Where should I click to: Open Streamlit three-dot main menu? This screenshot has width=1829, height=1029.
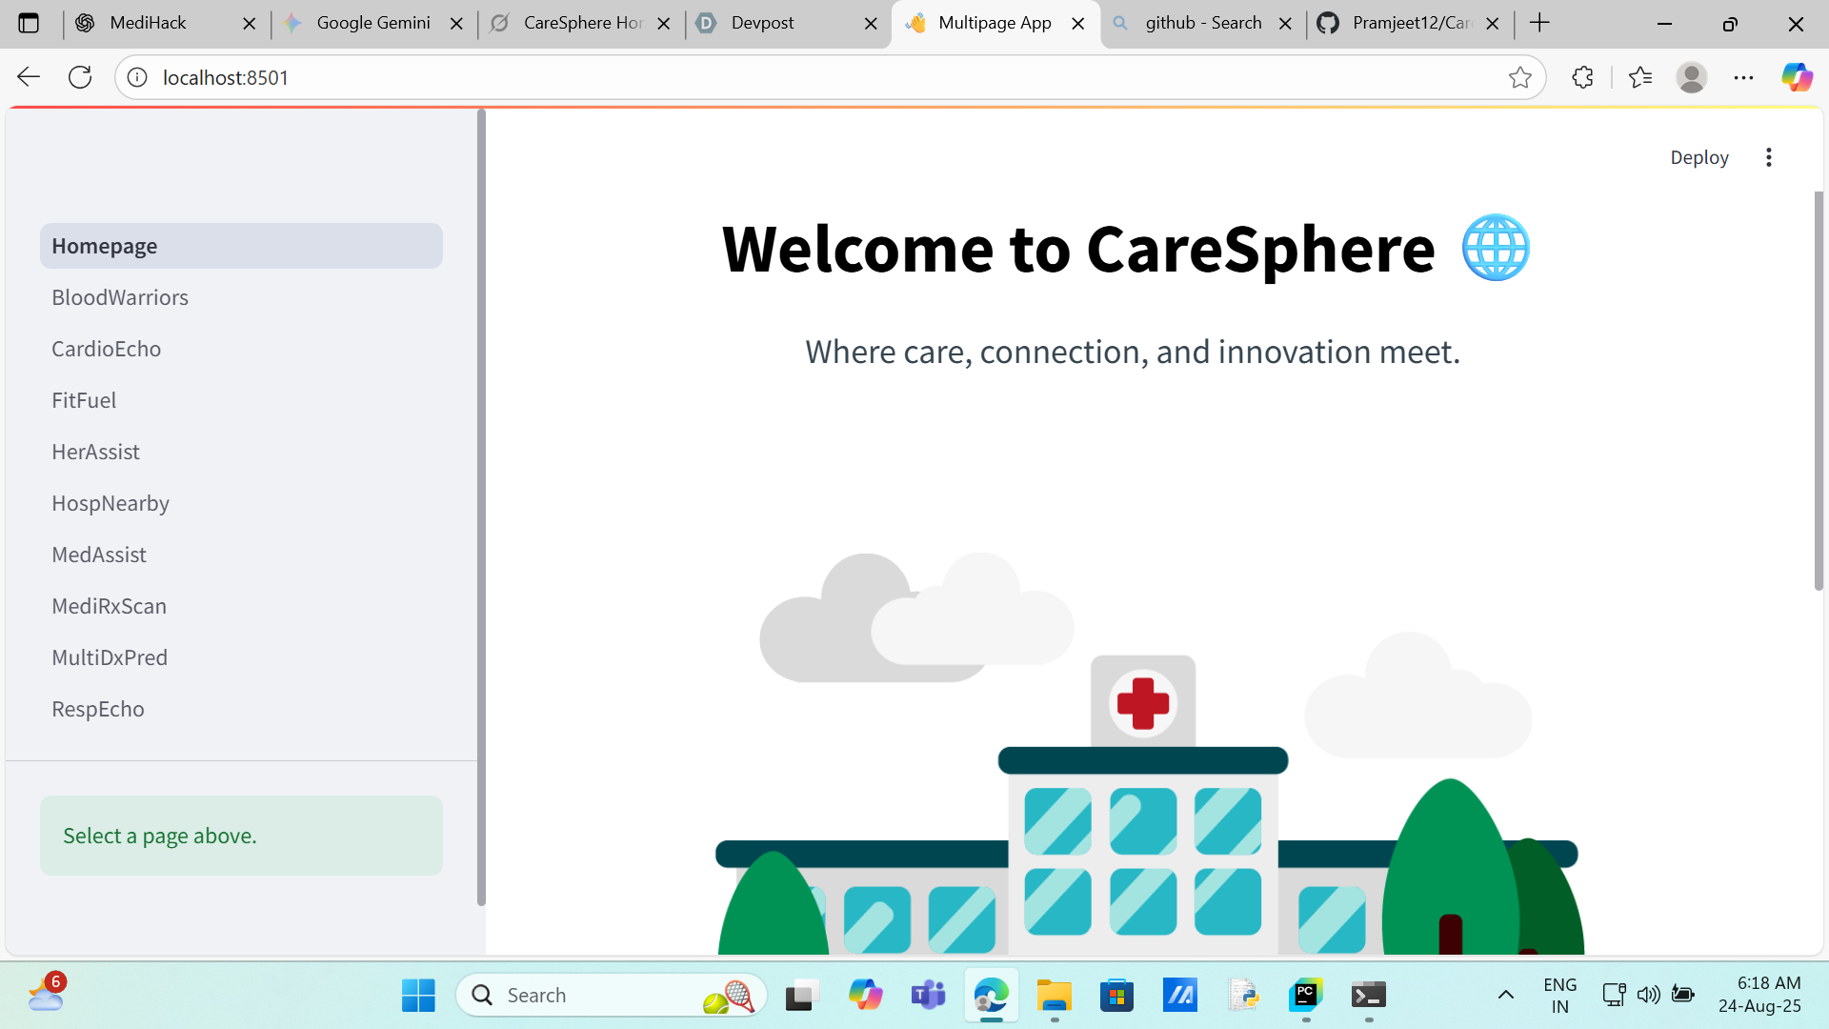click(1768, 157)
